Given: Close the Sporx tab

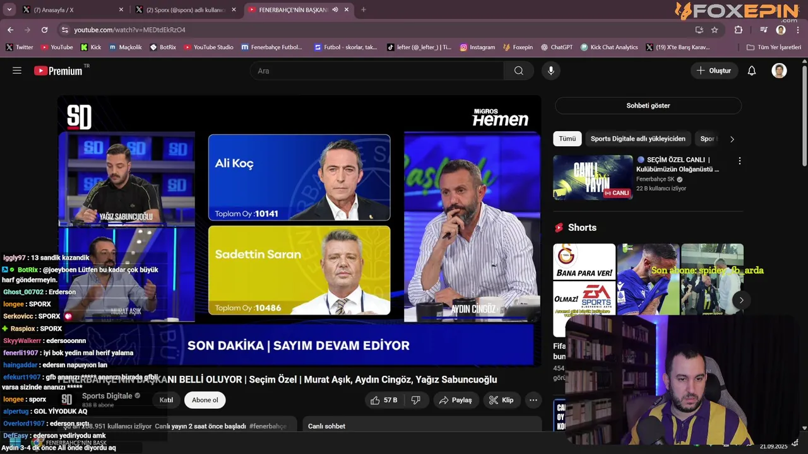Looking at the screenshot, I should click(x=234, y=9).
